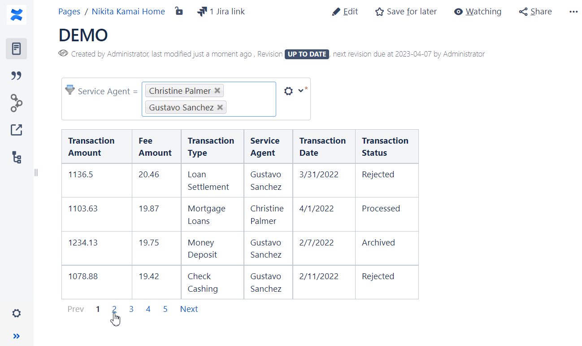The height and width of the screenshot is (346, 582).
Task: Click the external link sidebar icon
Action: coord(17,130)
